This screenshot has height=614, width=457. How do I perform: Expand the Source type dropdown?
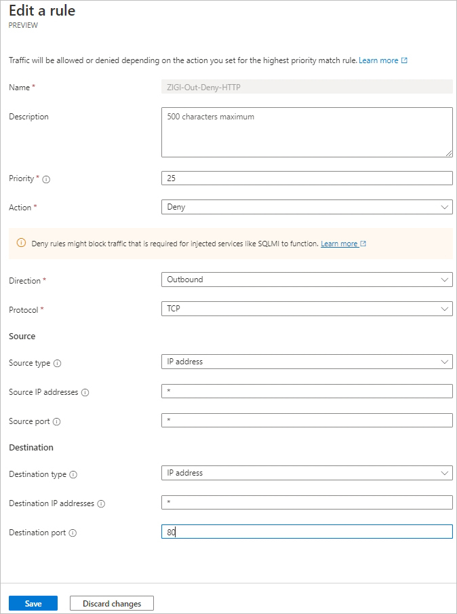coord(306,362)
